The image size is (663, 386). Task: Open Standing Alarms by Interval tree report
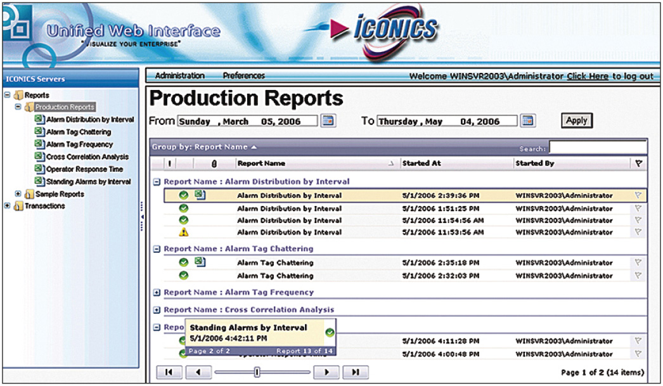pyautogui.click(x=88, y=182)
